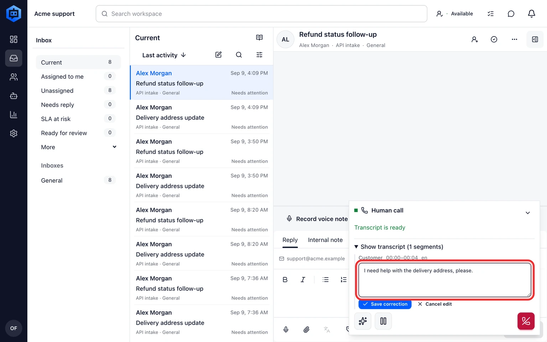Switch to the Internal note tab

(x=325, y=240)
